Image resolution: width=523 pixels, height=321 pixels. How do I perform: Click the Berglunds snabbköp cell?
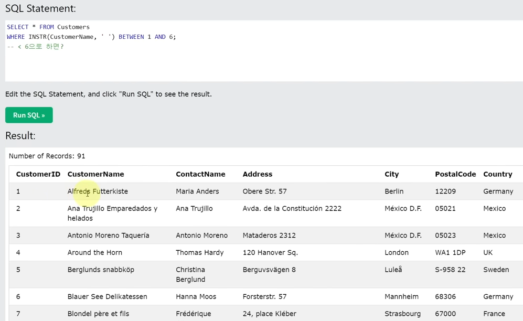[101, 270]
